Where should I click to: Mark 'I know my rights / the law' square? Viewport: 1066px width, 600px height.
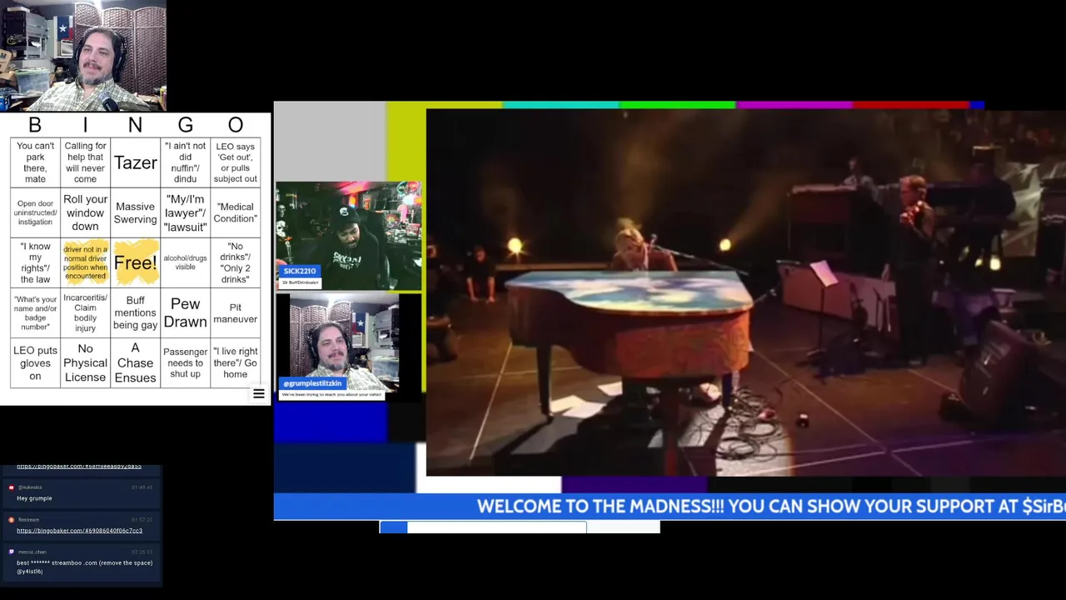pyautogui.click(x=35, y=262)
